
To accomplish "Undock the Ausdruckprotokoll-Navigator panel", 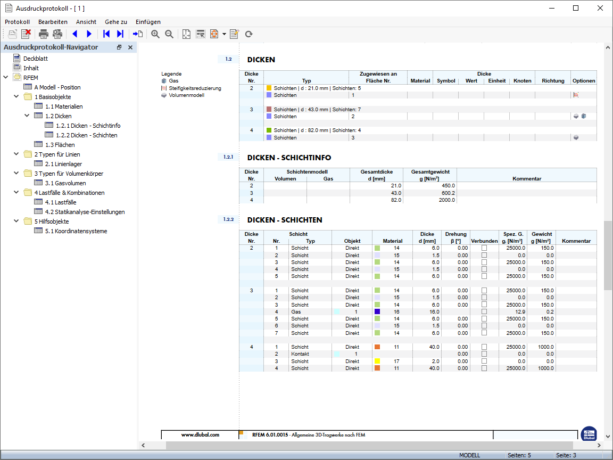I will pos(119,47).
